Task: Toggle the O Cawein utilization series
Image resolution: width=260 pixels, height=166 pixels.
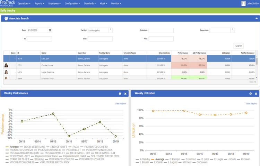Action: (200, 162)
